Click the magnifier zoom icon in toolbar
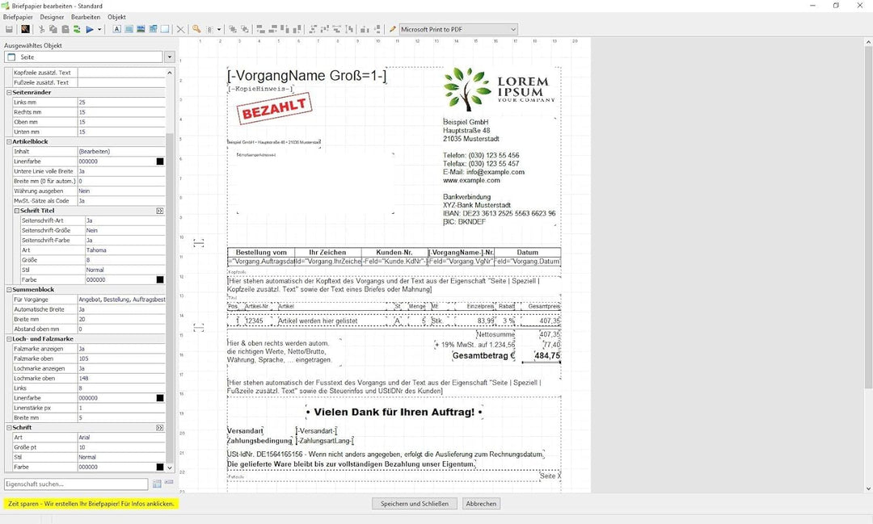 click(196, 29)
